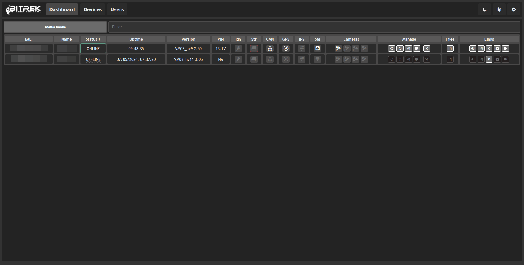The image size is (524, 265).
Task: Click the Sig signal icon in the online row
Action: coord(318,49)
